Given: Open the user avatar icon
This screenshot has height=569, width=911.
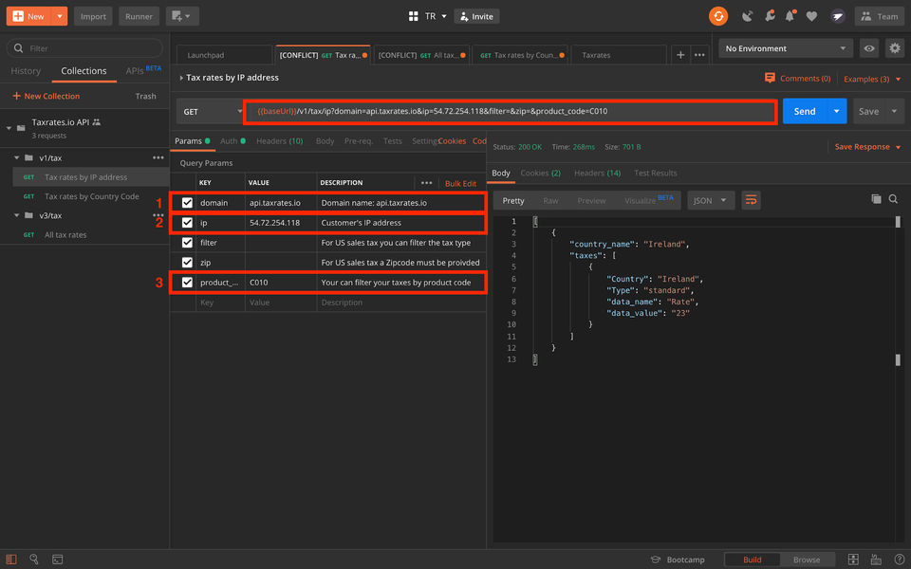Looking at the screenshot, I should point(837,16).
